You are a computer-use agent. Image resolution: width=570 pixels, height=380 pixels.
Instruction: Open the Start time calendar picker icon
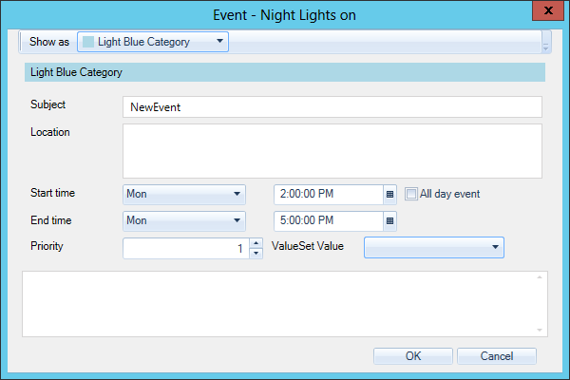(389, 194)
